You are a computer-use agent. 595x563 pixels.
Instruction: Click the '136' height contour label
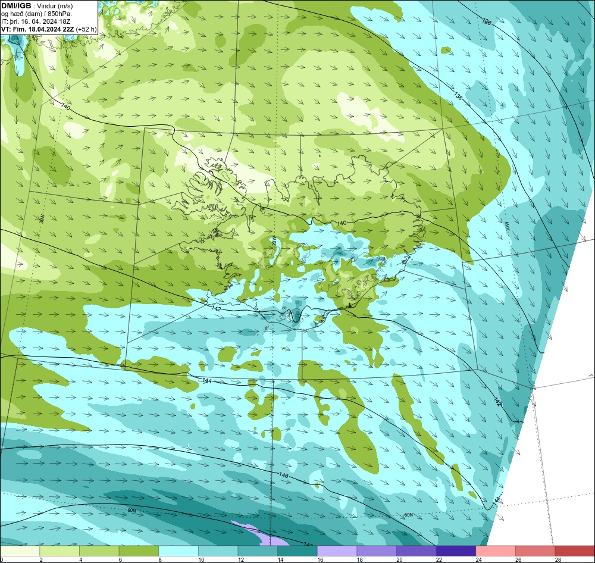[x=487, y=21]
